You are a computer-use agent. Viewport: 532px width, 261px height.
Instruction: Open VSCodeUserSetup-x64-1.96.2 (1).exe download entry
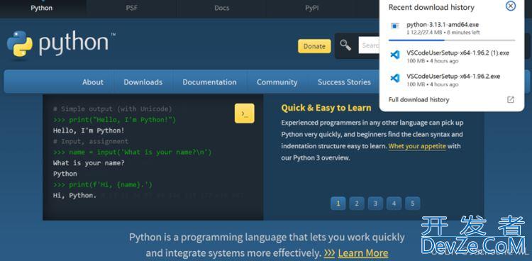click(452, 56)
